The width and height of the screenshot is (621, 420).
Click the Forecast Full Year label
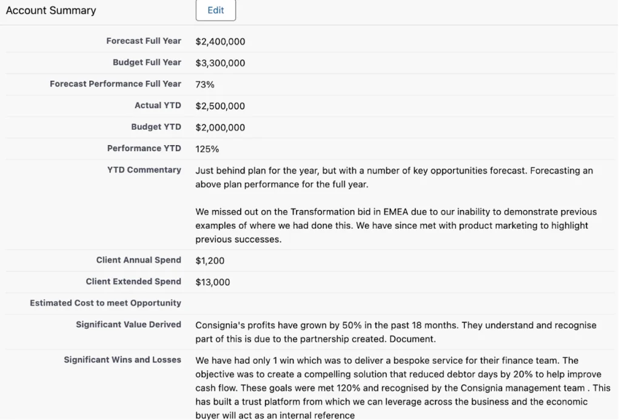pos(144,41)
